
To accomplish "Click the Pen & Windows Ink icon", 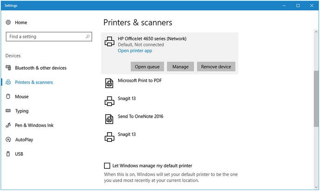I will (x=8, y=125).
